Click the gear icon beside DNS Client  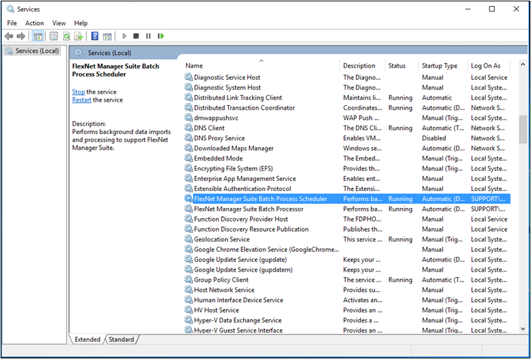point(188,127)
